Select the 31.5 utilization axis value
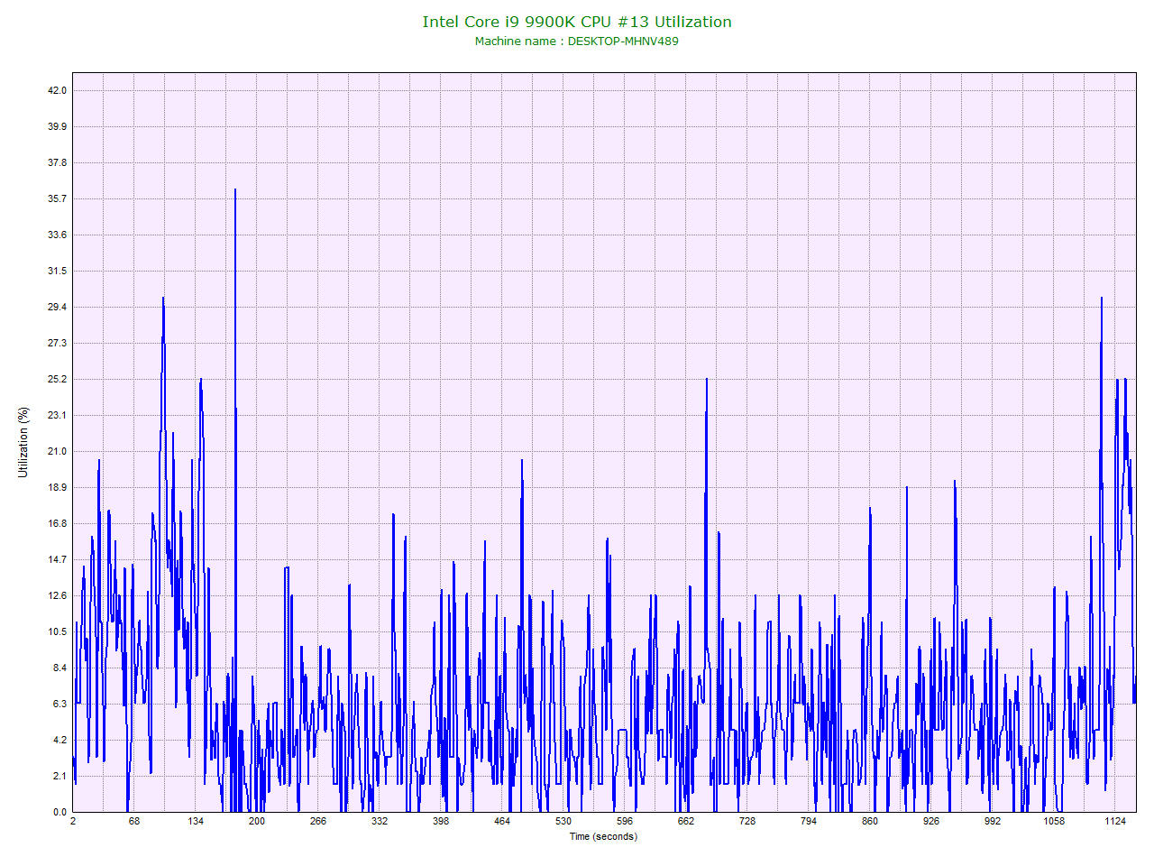This screenshot has height=866, width=1154. tap(58, 271)
